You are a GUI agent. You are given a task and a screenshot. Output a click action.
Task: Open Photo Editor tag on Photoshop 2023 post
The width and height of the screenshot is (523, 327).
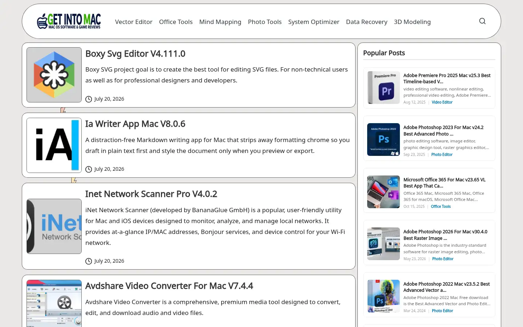[442, 155]
